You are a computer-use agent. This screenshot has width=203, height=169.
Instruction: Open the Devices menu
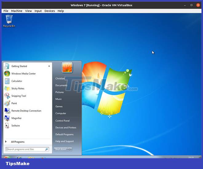(x=50, y=11)
